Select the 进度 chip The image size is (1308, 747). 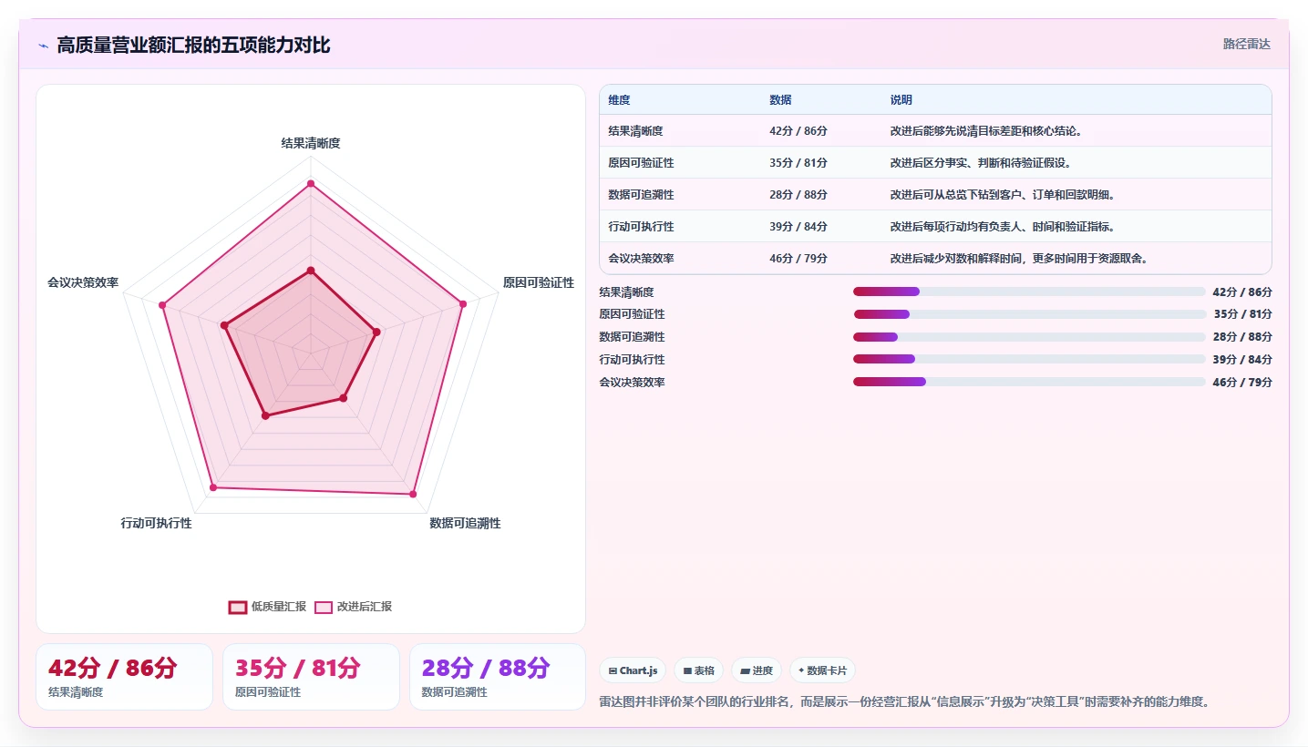tap(757, 670)
